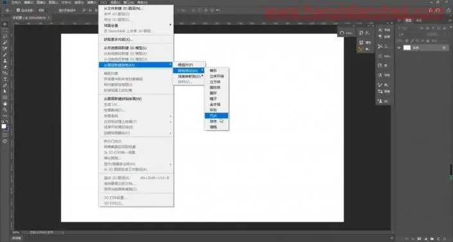This screenshot has height=242, width=453.
Task: Select the Pen tool
Action: 5,85
